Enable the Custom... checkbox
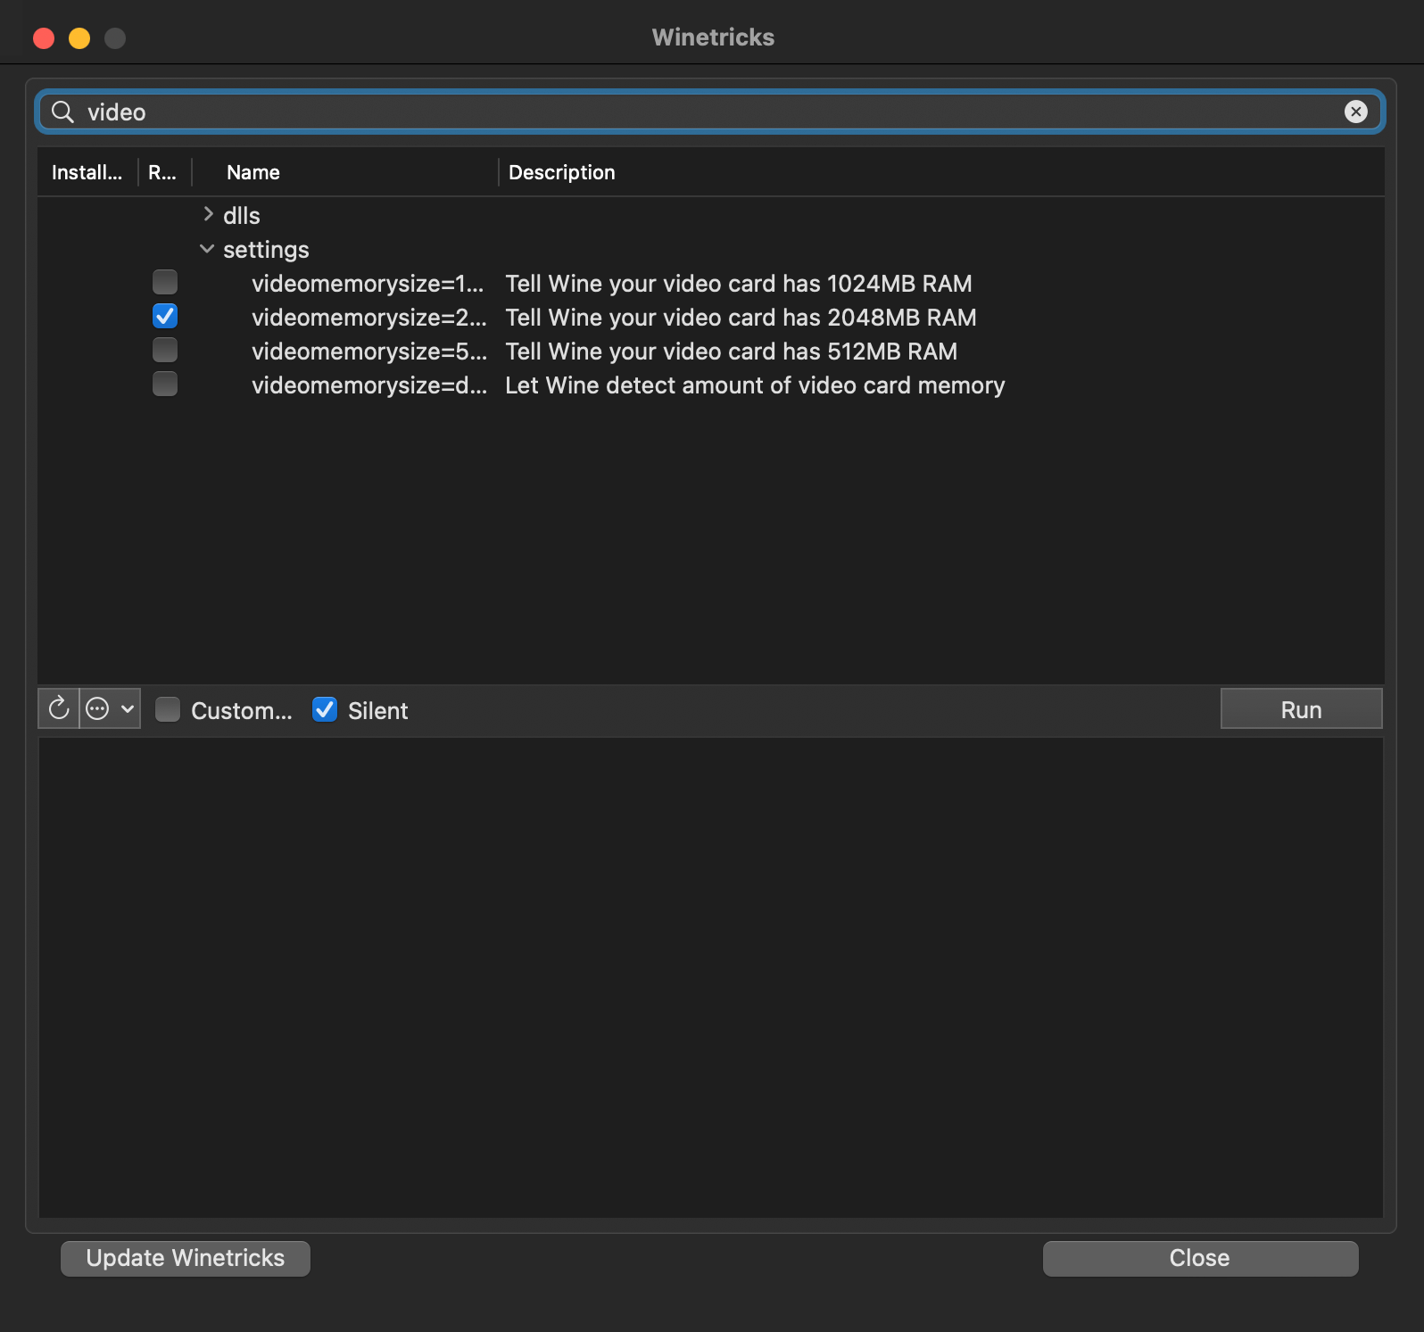1424x1332 pixels. [168, 709]
